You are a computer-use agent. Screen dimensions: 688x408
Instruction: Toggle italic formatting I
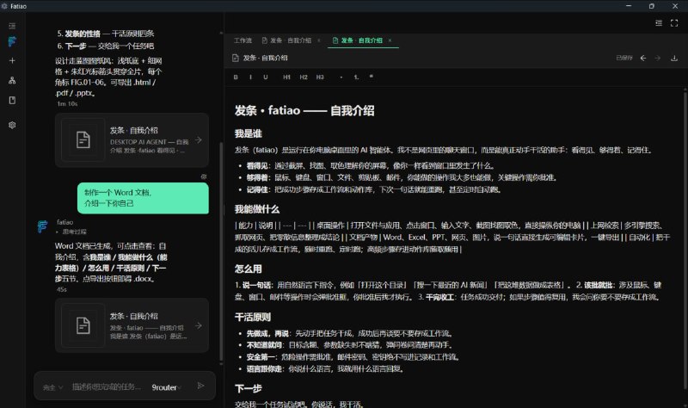coord(250,77)
